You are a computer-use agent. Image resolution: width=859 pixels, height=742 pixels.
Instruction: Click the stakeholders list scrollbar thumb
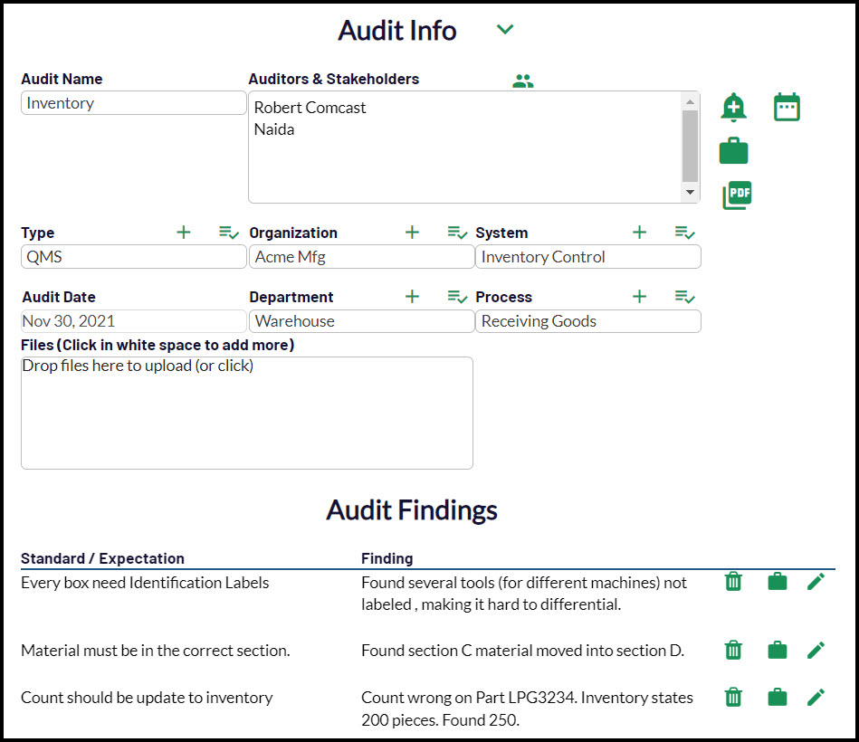click(691, 146)
